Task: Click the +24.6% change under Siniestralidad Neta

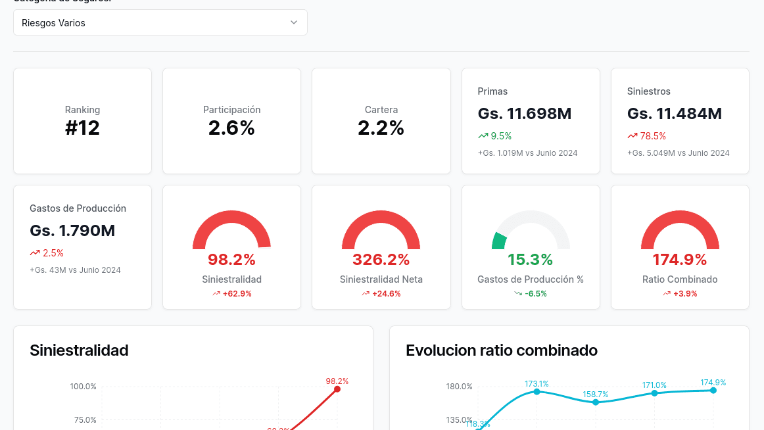Action: tap(387, 294)
